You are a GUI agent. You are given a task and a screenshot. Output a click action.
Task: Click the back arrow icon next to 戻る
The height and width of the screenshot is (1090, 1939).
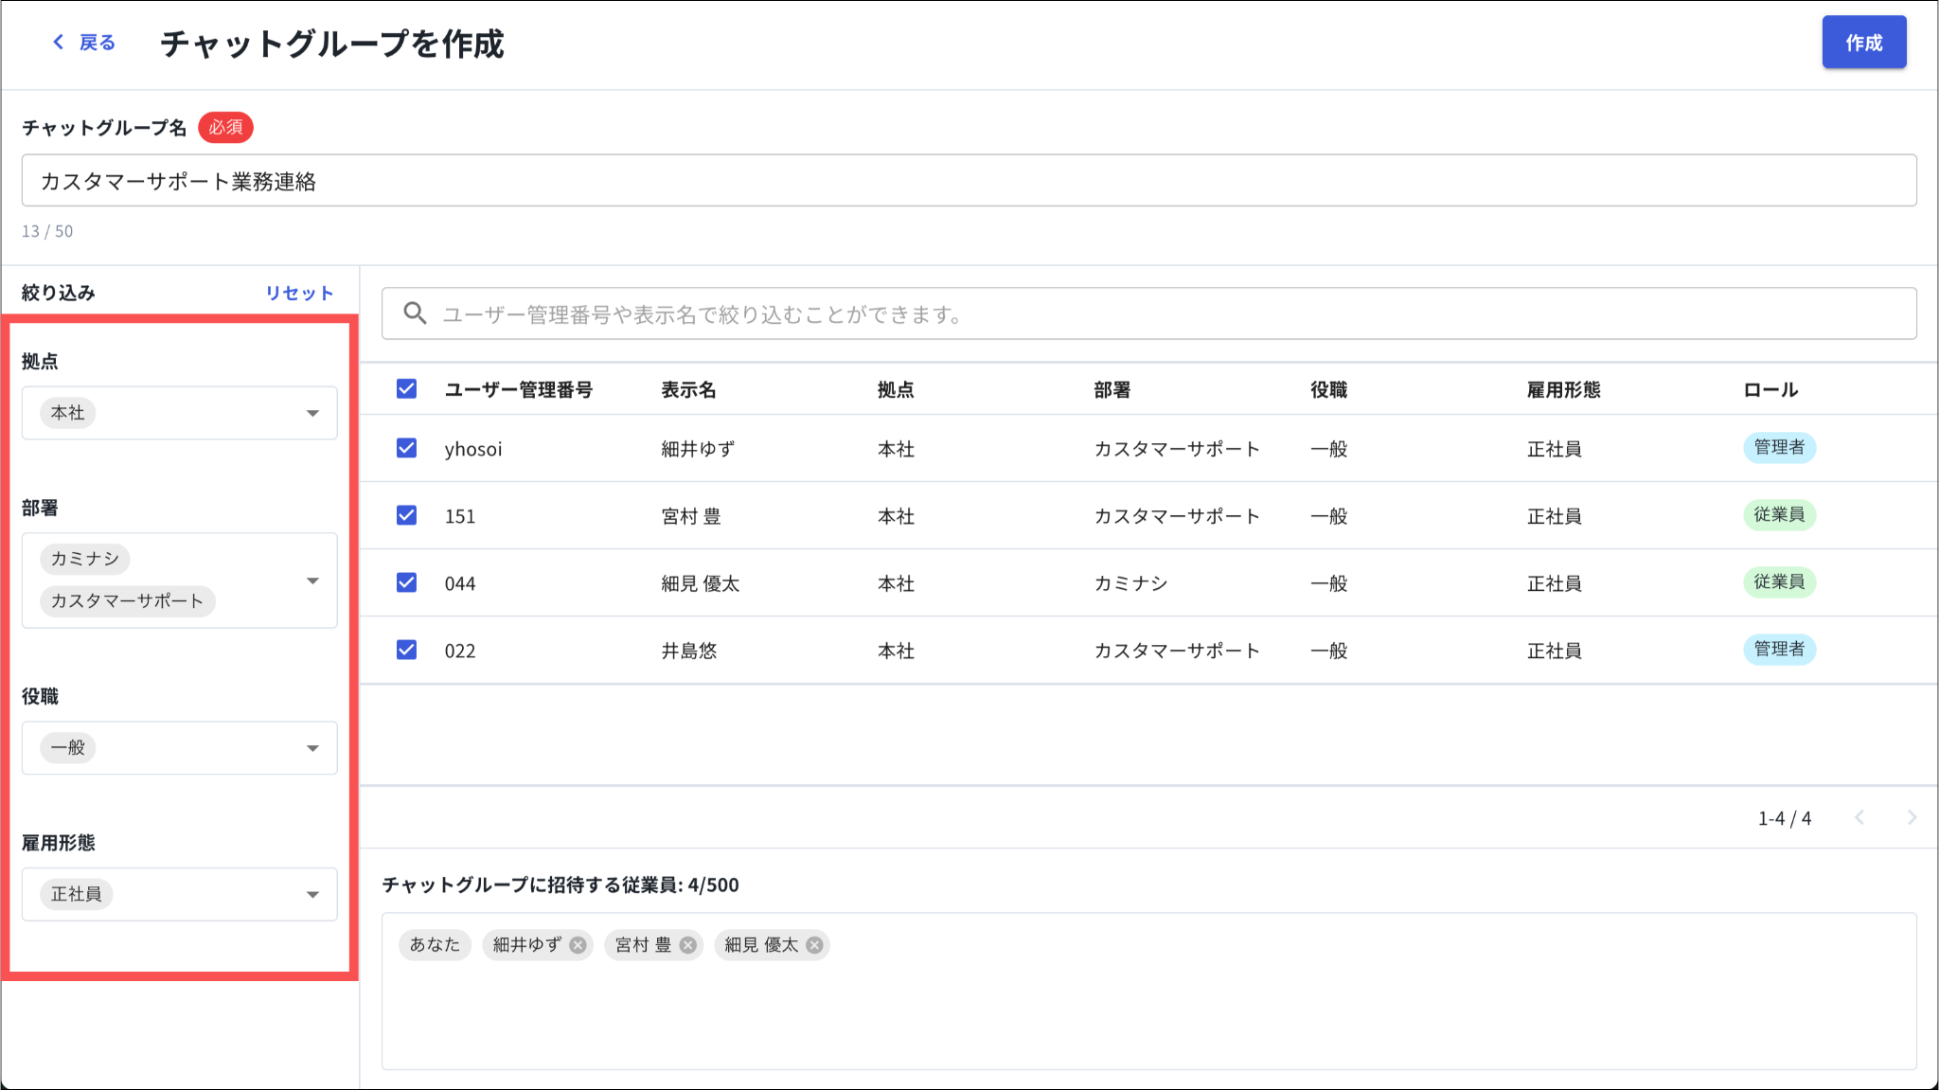coord(59,43)
